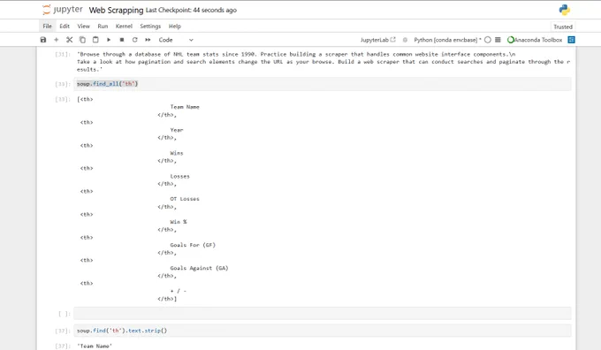Insert a cell below with plus icon
The height and width of the screenshot is (350, 601).
tap(56, 40)
